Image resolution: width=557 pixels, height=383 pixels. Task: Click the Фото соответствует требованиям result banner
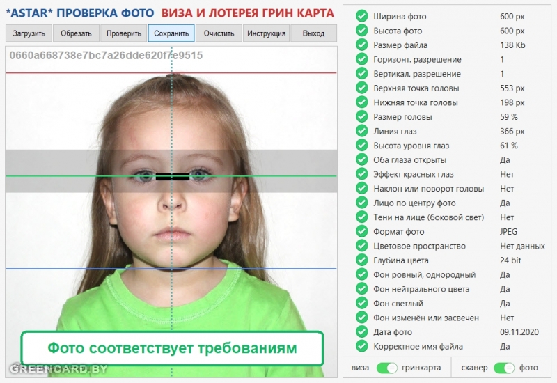[172, 348]
